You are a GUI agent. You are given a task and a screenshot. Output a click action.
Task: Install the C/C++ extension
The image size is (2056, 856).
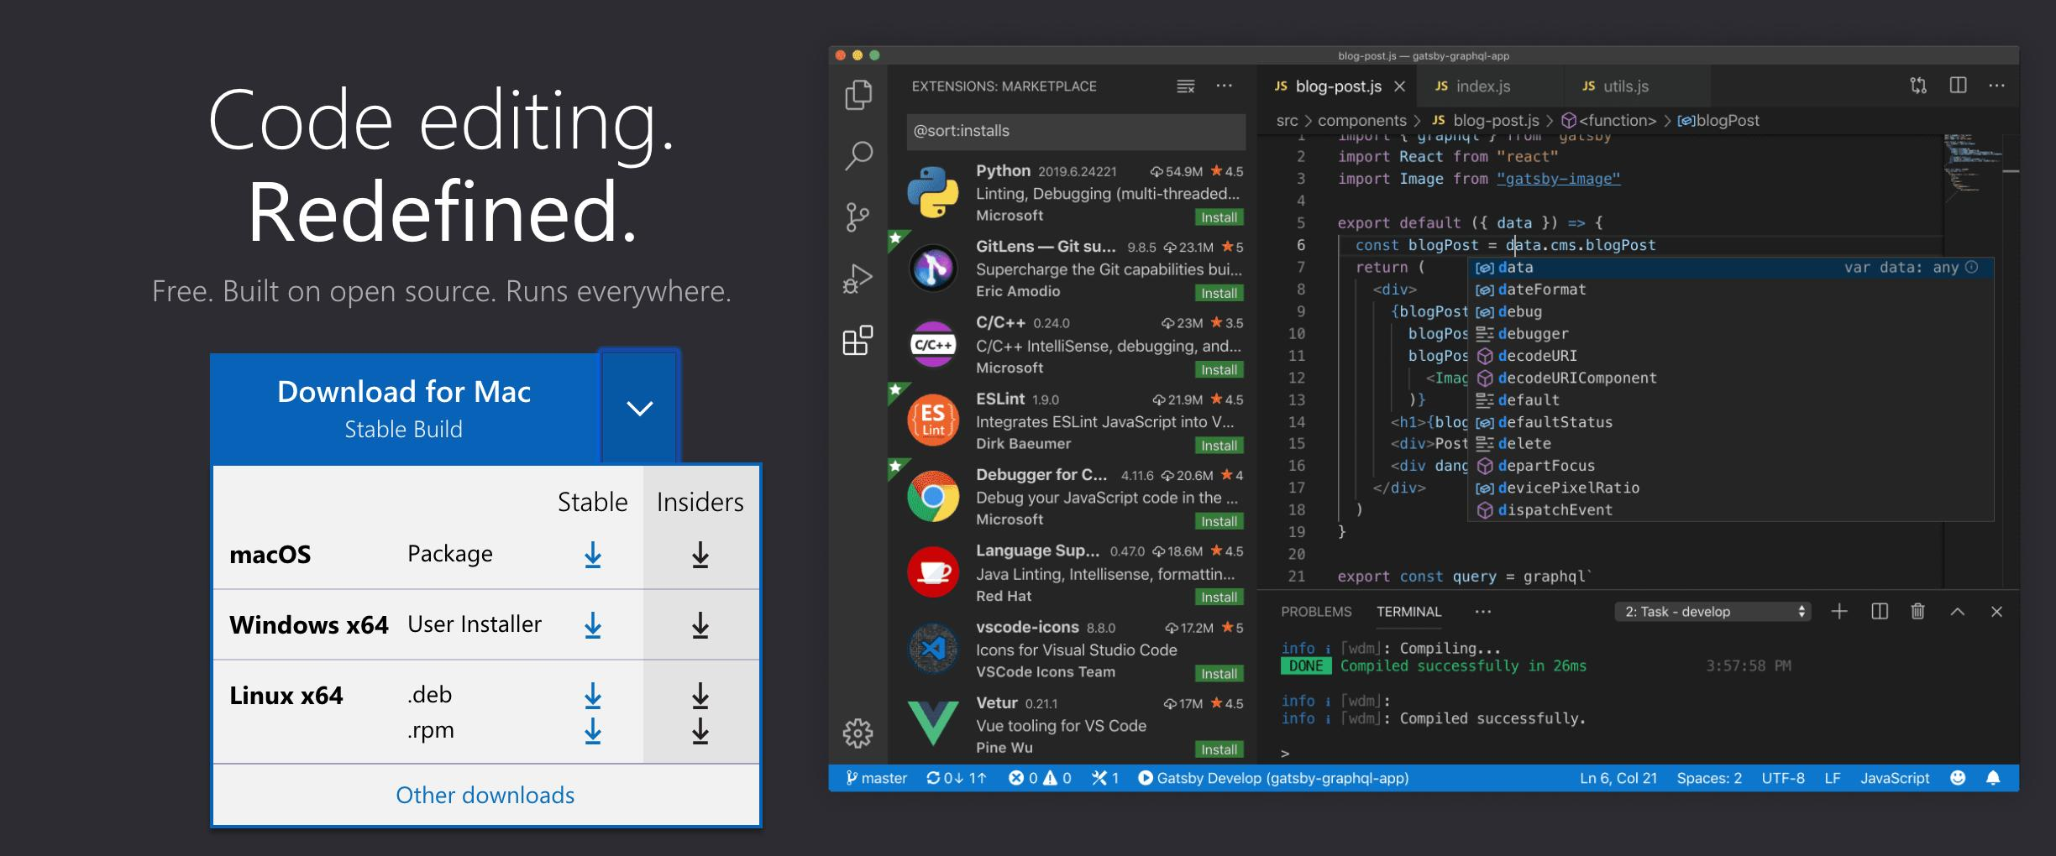point(1219,370)
